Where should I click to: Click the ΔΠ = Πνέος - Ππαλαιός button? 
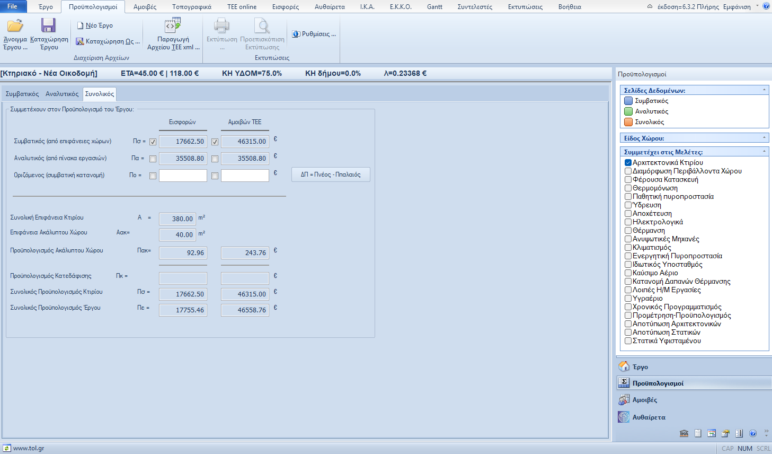331,174
